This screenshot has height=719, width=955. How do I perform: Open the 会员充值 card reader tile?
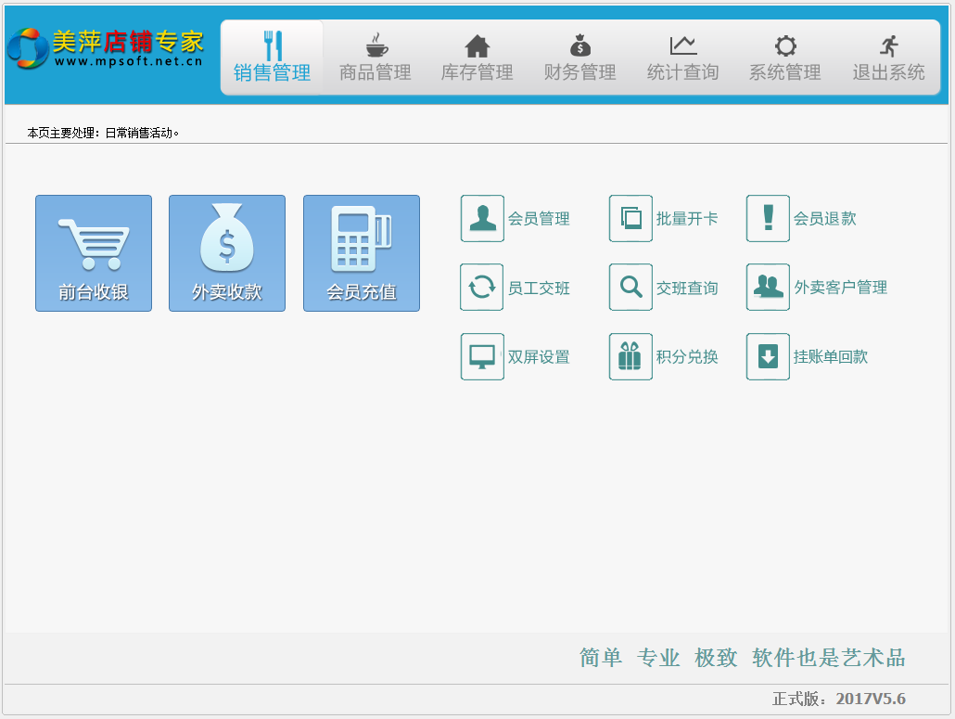tap(362, 253)
